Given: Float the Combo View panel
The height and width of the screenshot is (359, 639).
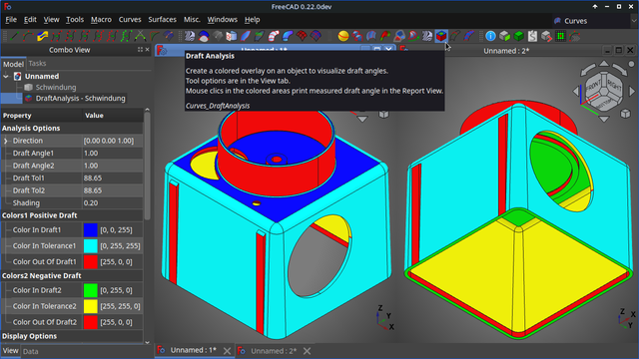Looking at the screenshot, I should click(140, 50).
